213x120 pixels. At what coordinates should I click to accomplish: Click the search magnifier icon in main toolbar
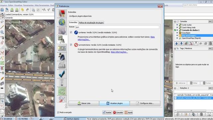(x=33, y=10)
